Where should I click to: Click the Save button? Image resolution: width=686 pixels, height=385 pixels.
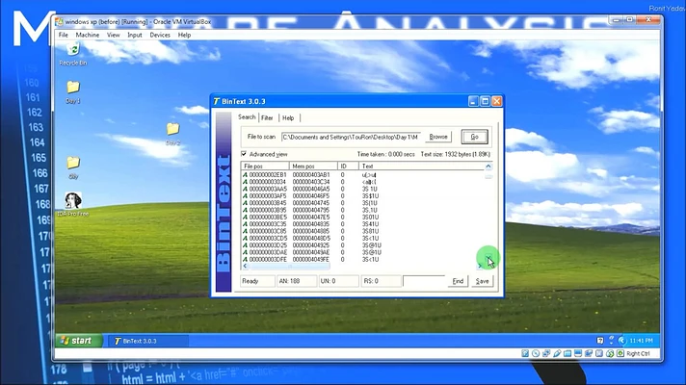[x=483, y=281]
